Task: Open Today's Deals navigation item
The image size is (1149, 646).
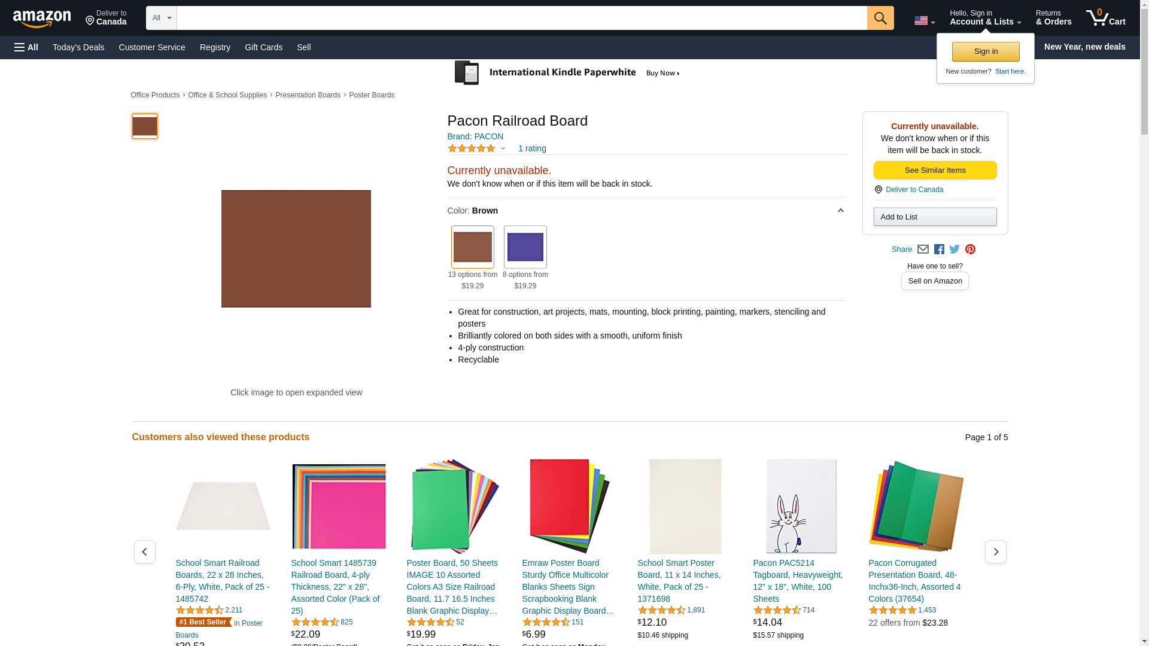Action: pyautogui.click(x=78, y=47)
